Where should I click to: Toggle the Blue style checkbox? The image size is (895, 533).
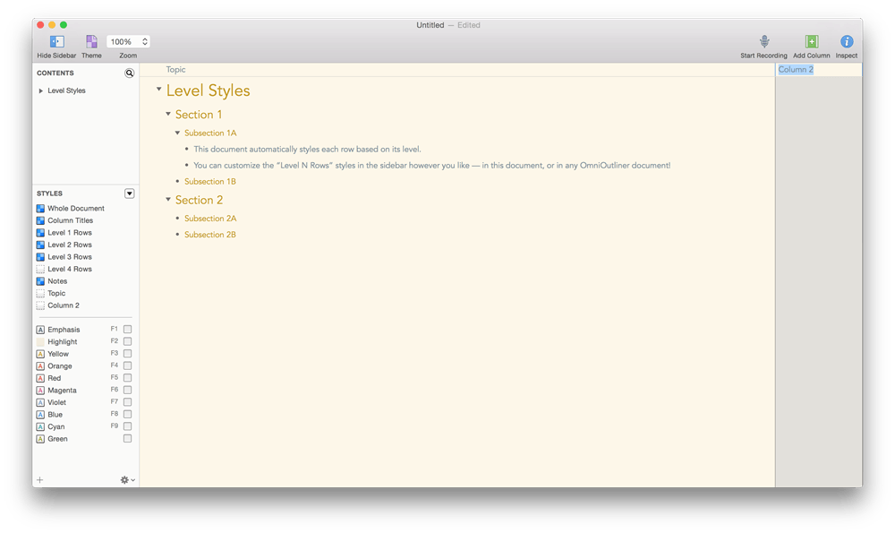click(x=127, y=414)
